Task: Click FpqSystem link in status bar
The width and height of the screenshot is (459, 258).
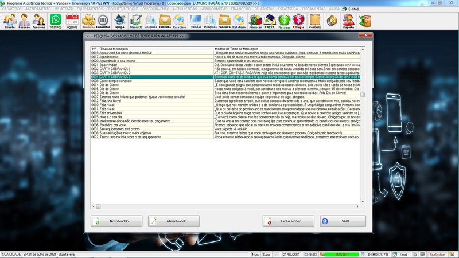Action: pos(437,255)
